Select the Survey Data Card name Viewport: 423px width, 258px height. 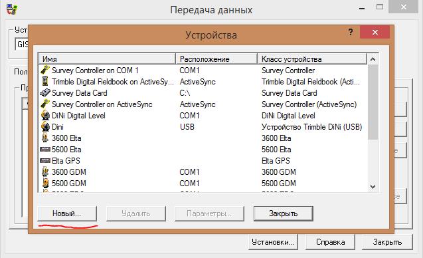tap(80, 93)
